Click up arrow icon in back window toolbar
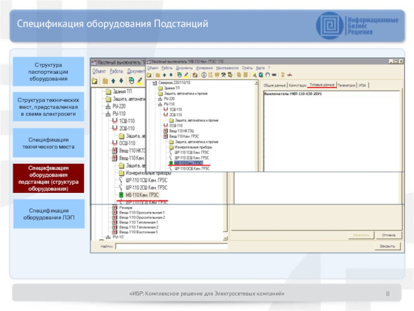Screen dimensions: 414x311 (x=113, y=81)
